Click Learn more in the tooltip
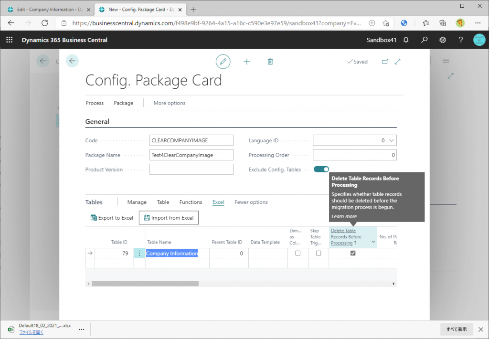 pyautogui.click(x=344, y=216)
